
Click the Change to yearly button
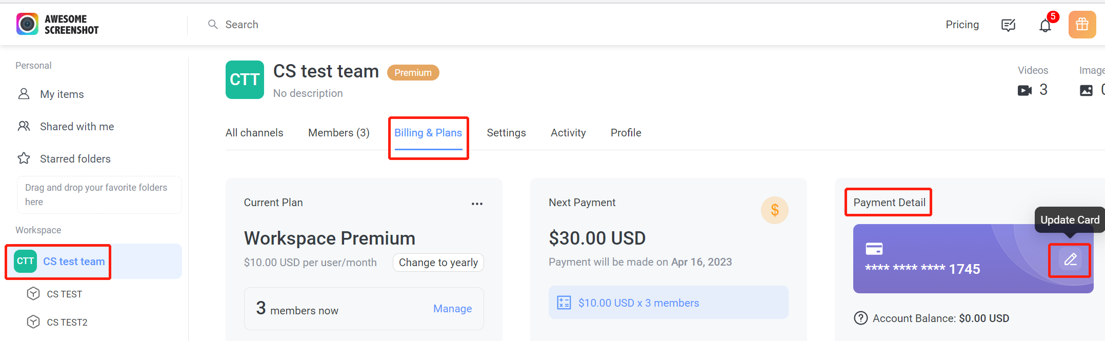click(438, 263)
